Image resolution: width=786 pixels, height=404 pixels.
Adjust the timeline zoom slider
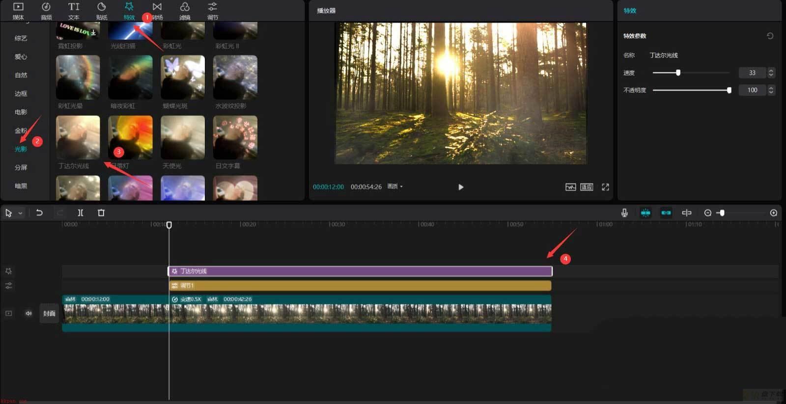click(721, 213)
